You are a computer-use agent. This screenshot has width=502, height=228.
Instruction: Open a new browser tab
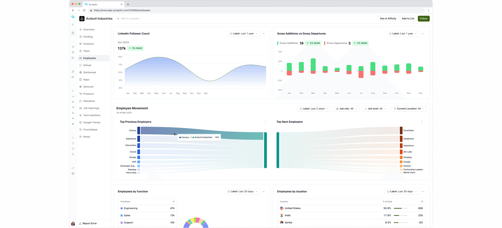click(x=128, y=4)
